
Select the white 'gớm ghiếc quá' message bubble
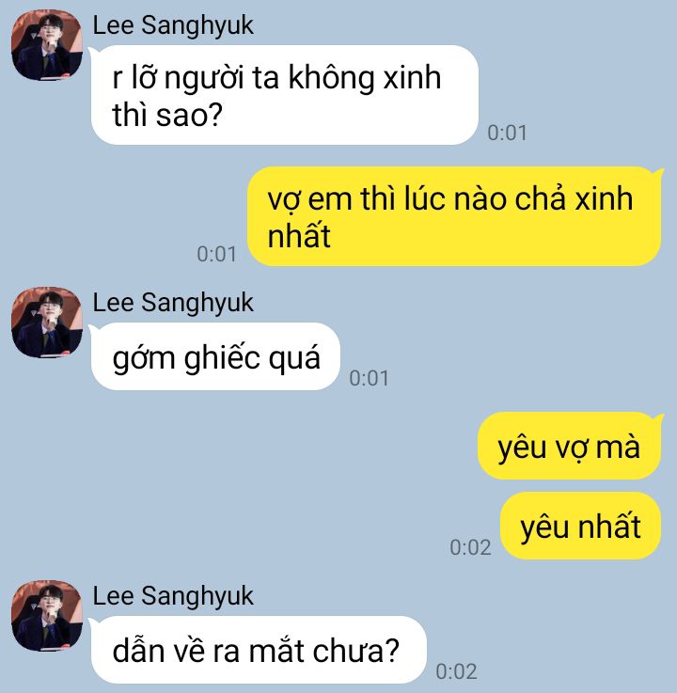[215, 356]
